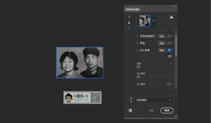Close the neural filters panel
The image size is (211, 123).
tap(176, 6)
